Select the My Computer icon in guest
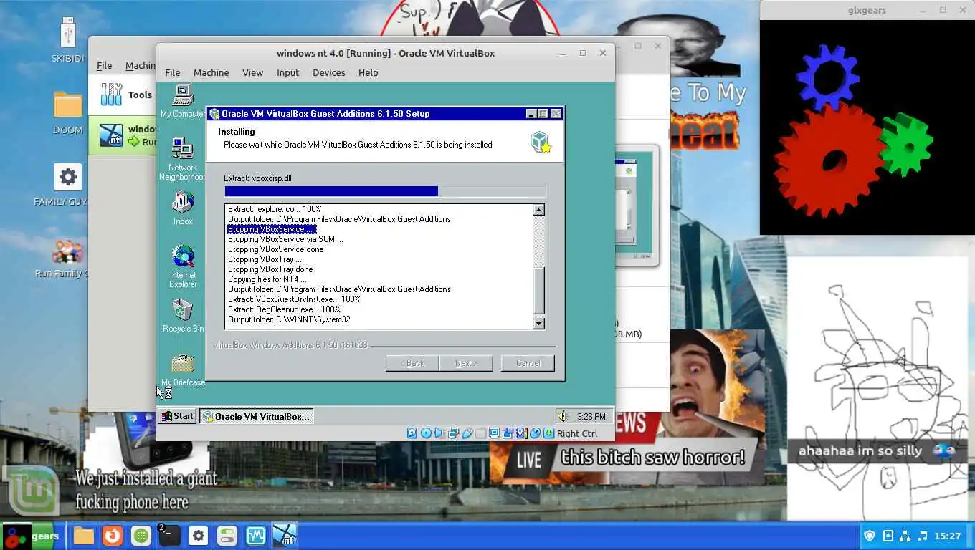Screen dimensions: 975x550 point(182,102)
